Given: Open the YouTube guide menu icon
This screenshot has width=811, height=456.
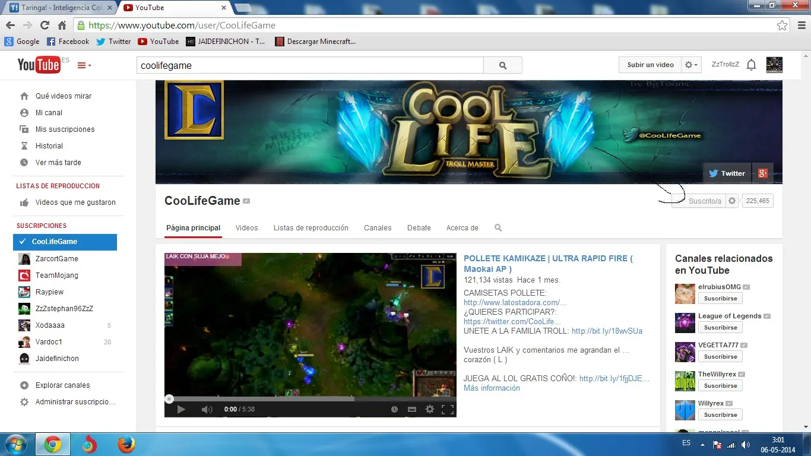Looking at the screenshot, I should click(x=85, y=65).
